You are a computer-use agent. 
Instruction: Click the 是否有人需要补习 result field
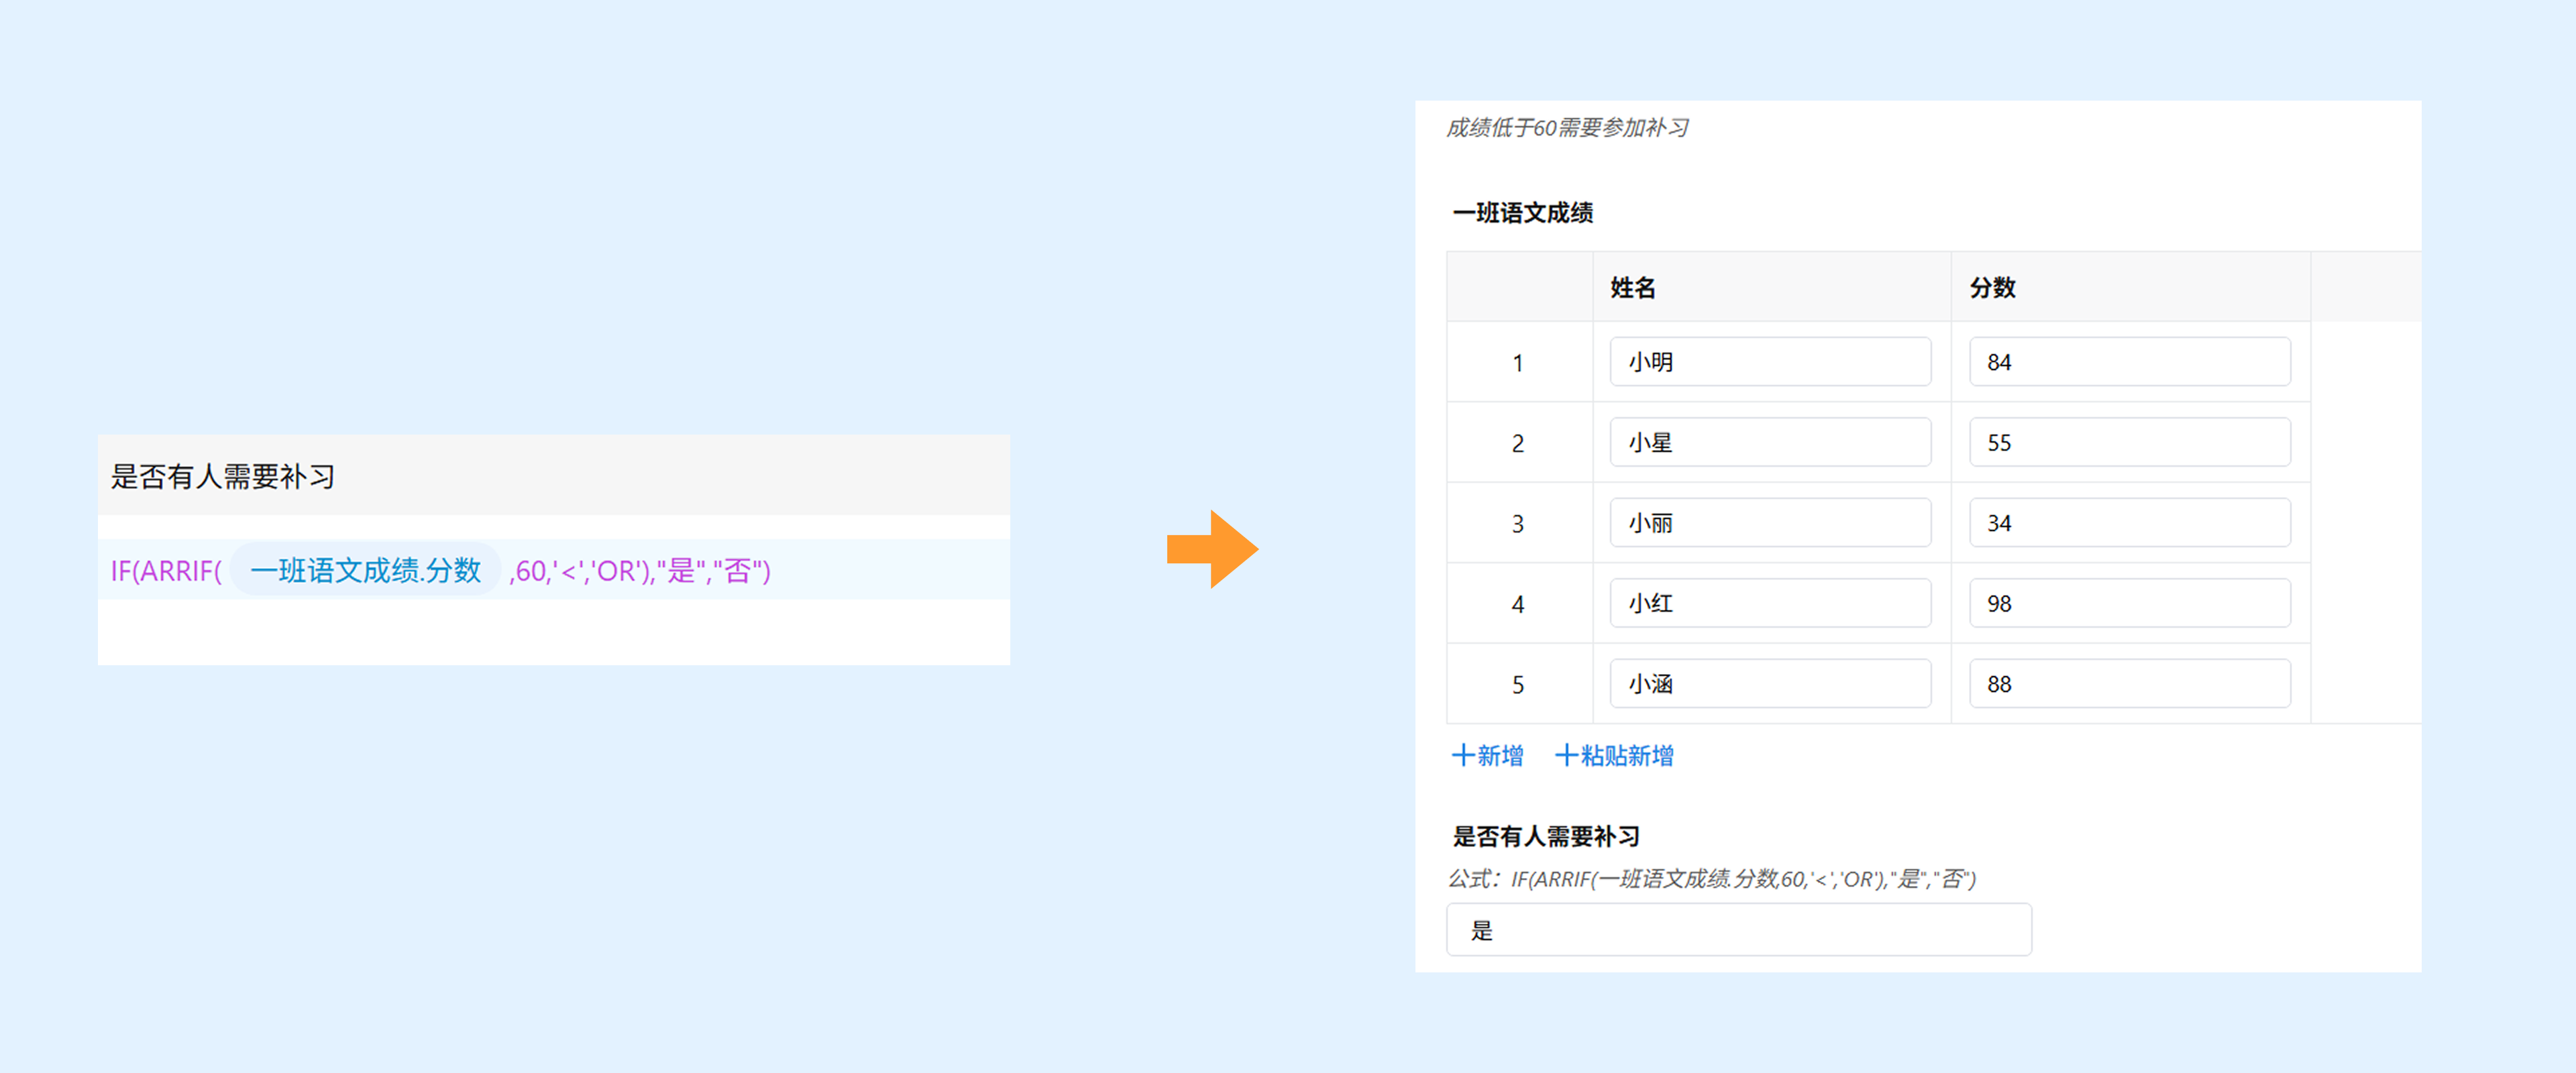tap(1738, 930)
